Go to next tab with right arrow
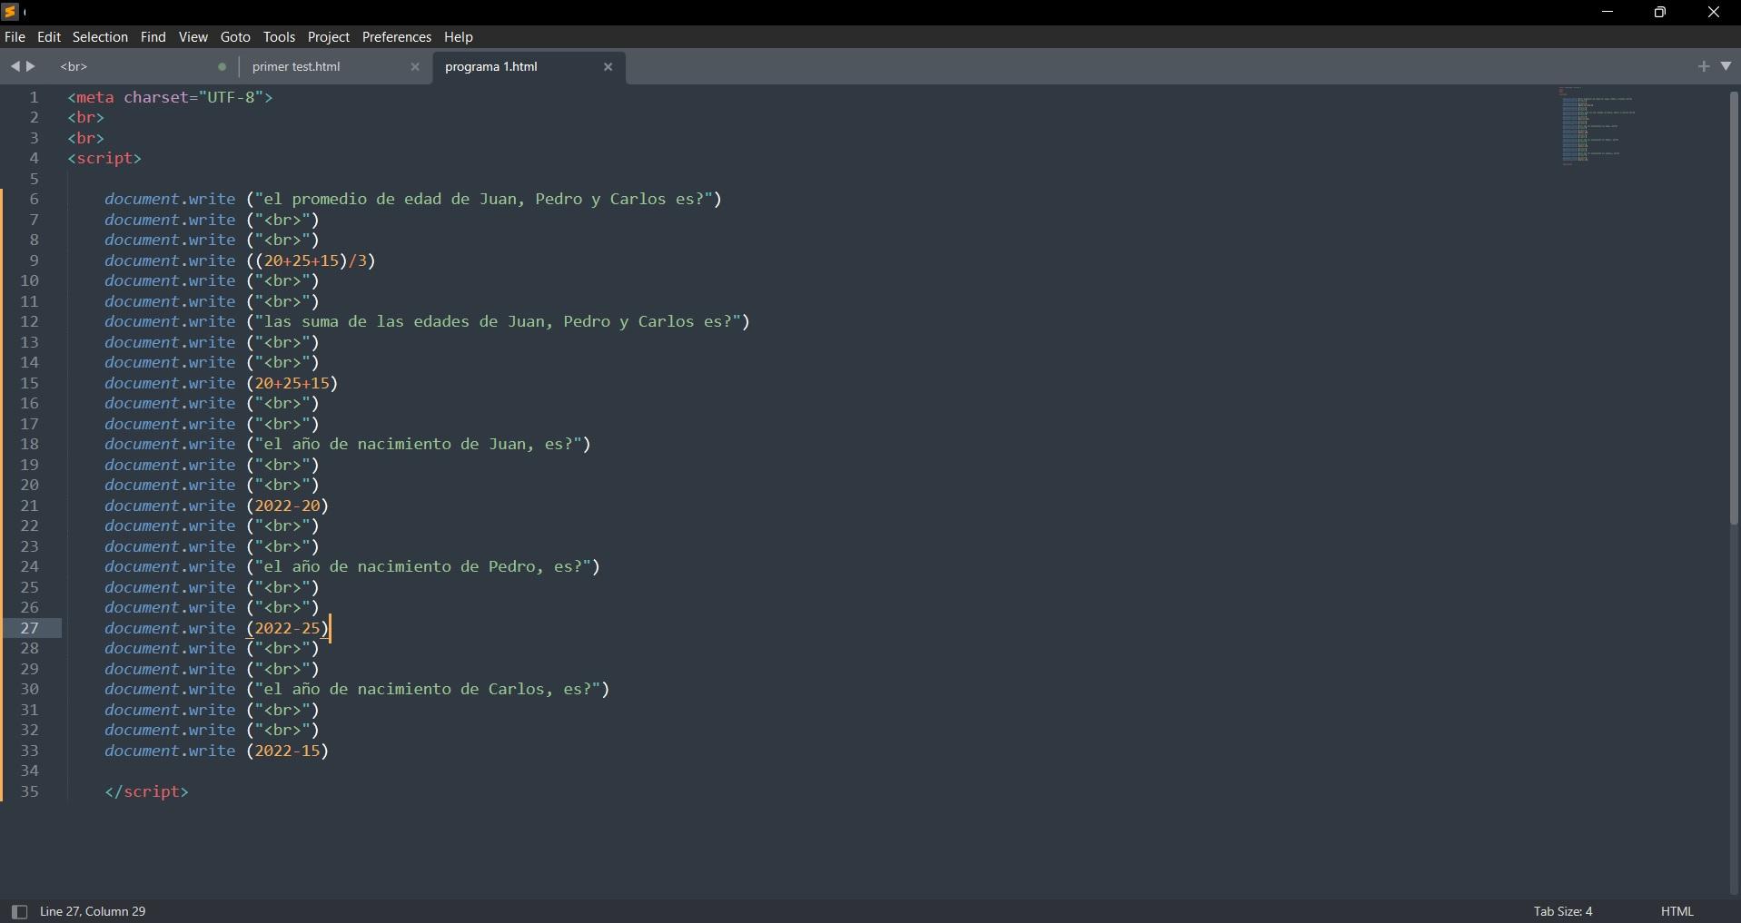Image resolution: width=1741 pixels, height=923 pixels. point(31,66)
